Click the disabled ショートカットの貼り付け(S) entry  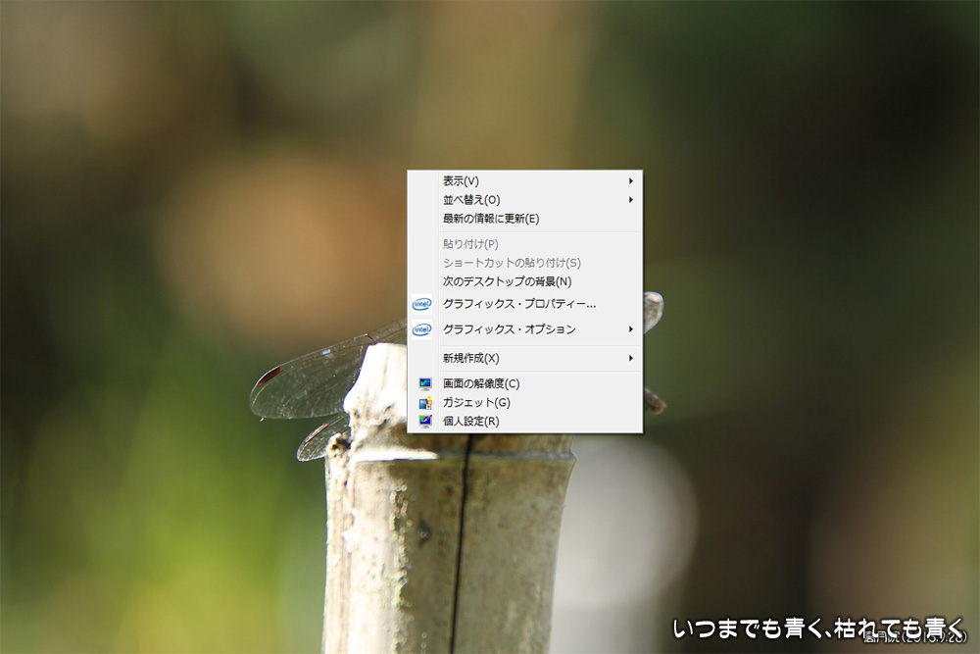[512, 263]
